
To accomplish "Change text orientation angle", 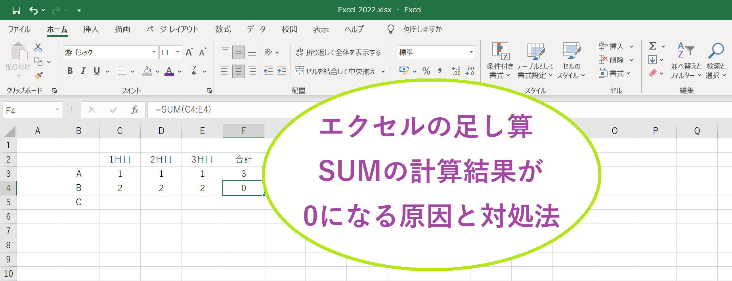I will coord(269,52).
